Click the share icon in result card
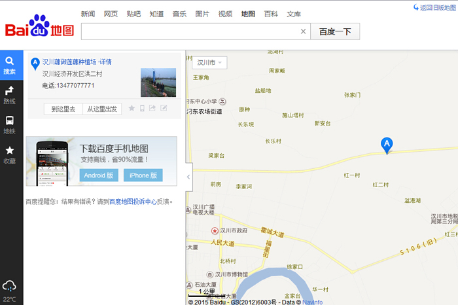 coord(152,109)
